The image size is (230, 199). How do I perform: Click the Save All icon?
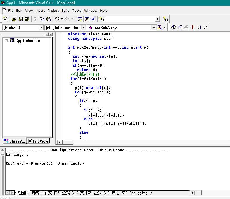coord(27,19)
